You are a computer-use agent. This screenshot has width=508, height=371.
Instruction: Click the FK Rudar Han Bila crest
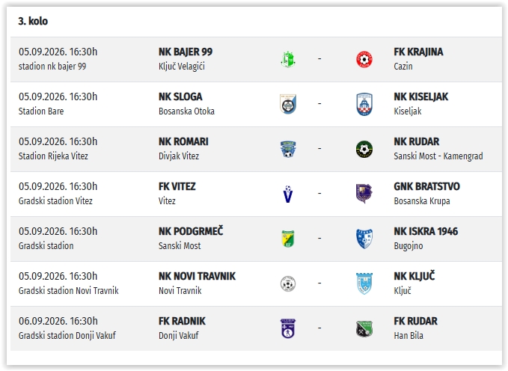point(364,328)
